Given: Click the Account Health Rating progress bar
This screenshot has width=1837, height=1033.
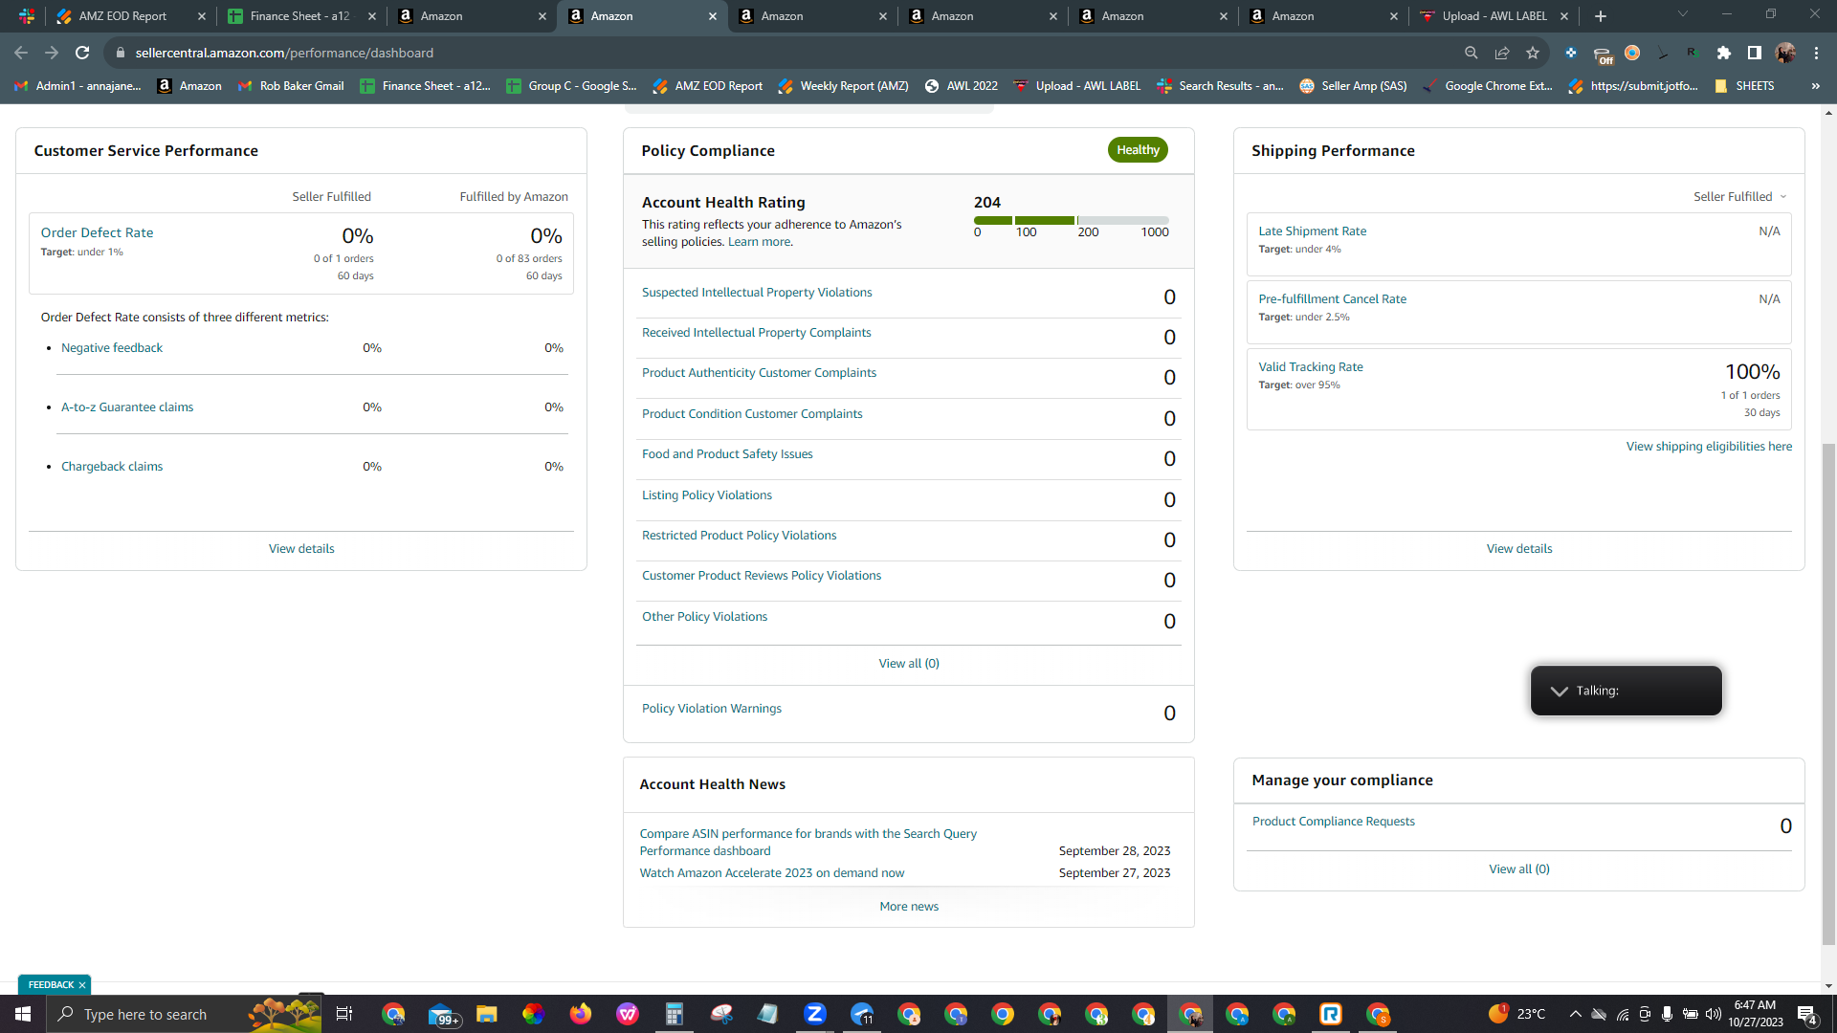Looking at the screenshot, I should tap(1072, 220).
